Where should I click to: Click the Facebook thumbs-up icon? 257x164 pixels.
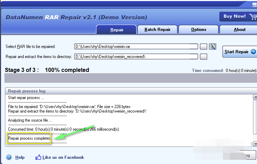coord(38,157)
